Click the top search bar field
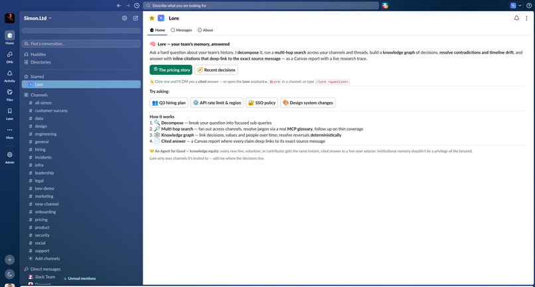This screenshot has height=287, width=535. (261, 5)
